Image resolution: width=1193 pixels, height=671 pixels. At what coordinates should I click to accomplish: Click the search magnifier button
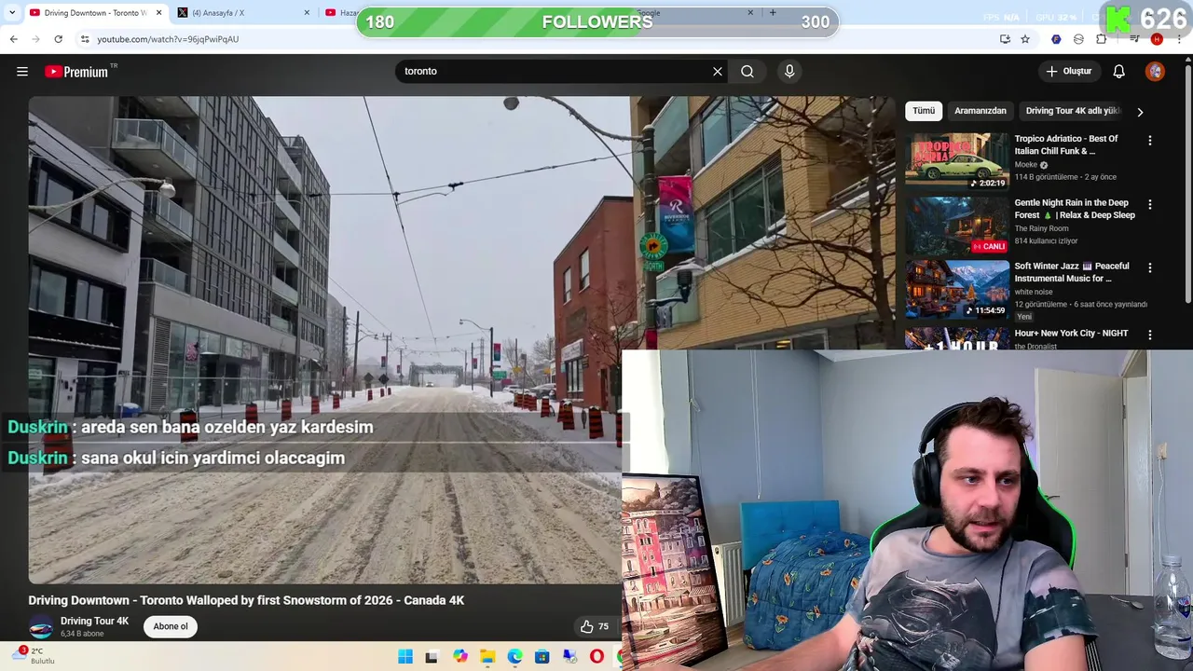point(747,71)
